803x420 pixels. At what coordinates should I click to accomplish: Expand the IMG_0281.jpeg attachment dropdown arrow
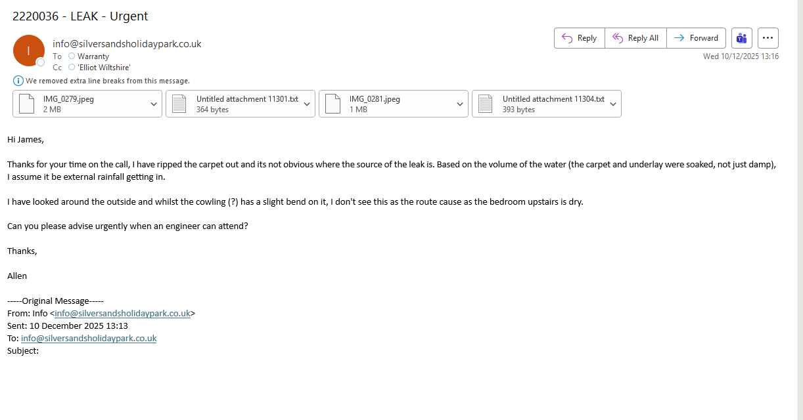tap(460, 104)
